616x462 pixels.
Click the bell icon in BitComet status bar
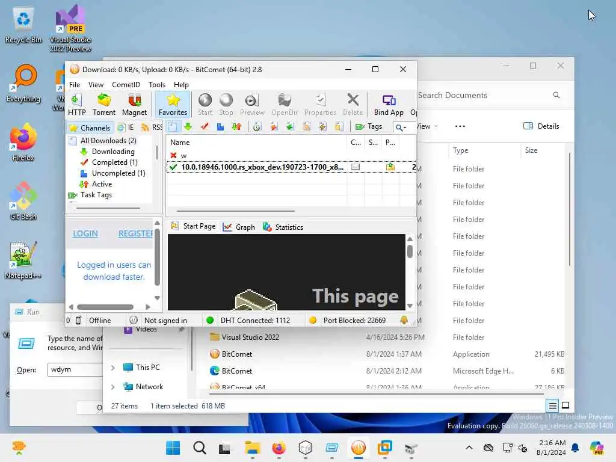pos(404,321)
